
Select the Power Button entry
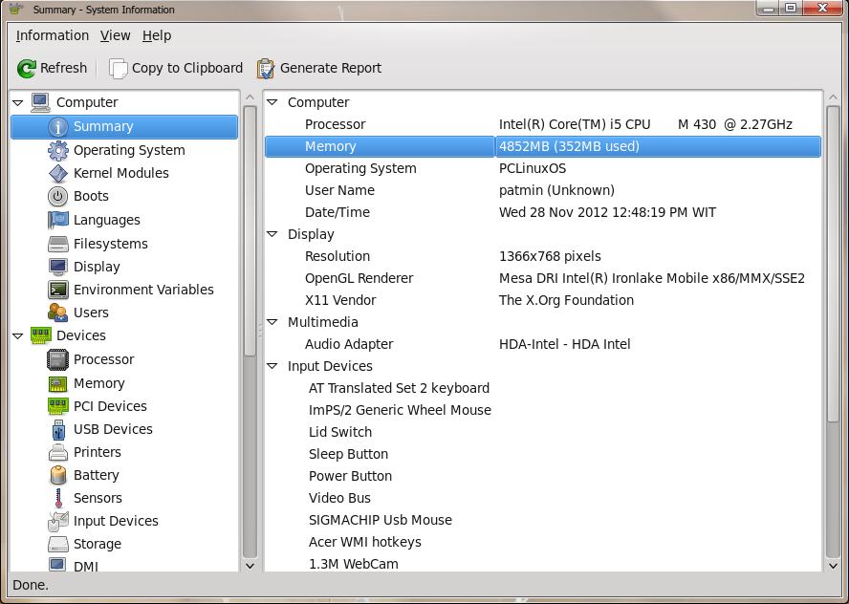(x=350, y=476)
